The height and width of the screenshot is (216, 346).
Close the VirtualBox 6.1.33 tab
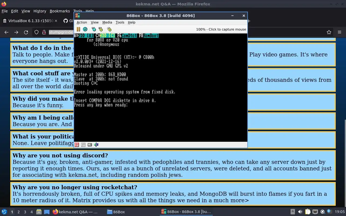(x=56, y=21)
